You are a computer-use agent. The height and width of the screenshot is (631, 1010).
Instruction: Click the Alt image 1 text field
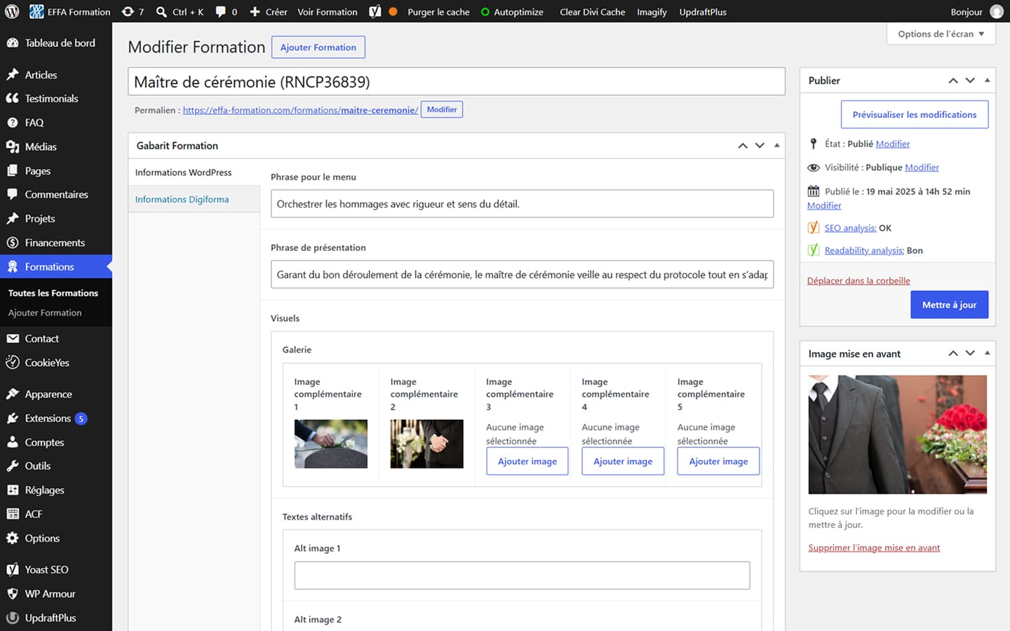coord(522,576)
